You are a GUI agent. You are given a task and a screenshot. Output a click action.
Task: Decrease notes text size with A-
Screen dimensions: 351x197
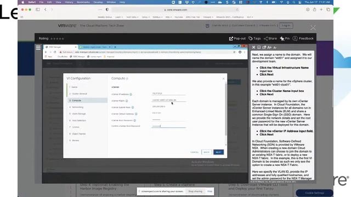pyautogui.click(x=275, y=48)
